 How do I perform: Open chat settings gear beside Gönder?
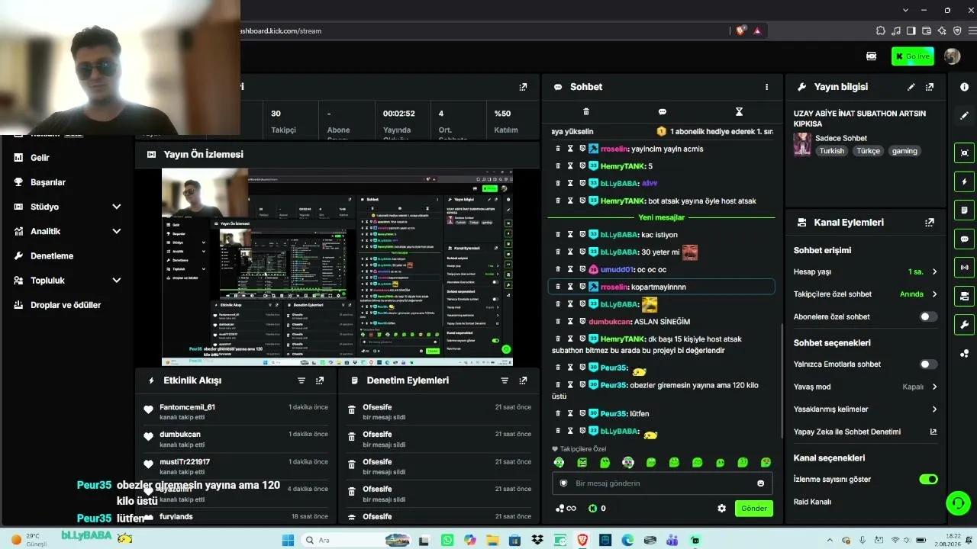[721, 509]
